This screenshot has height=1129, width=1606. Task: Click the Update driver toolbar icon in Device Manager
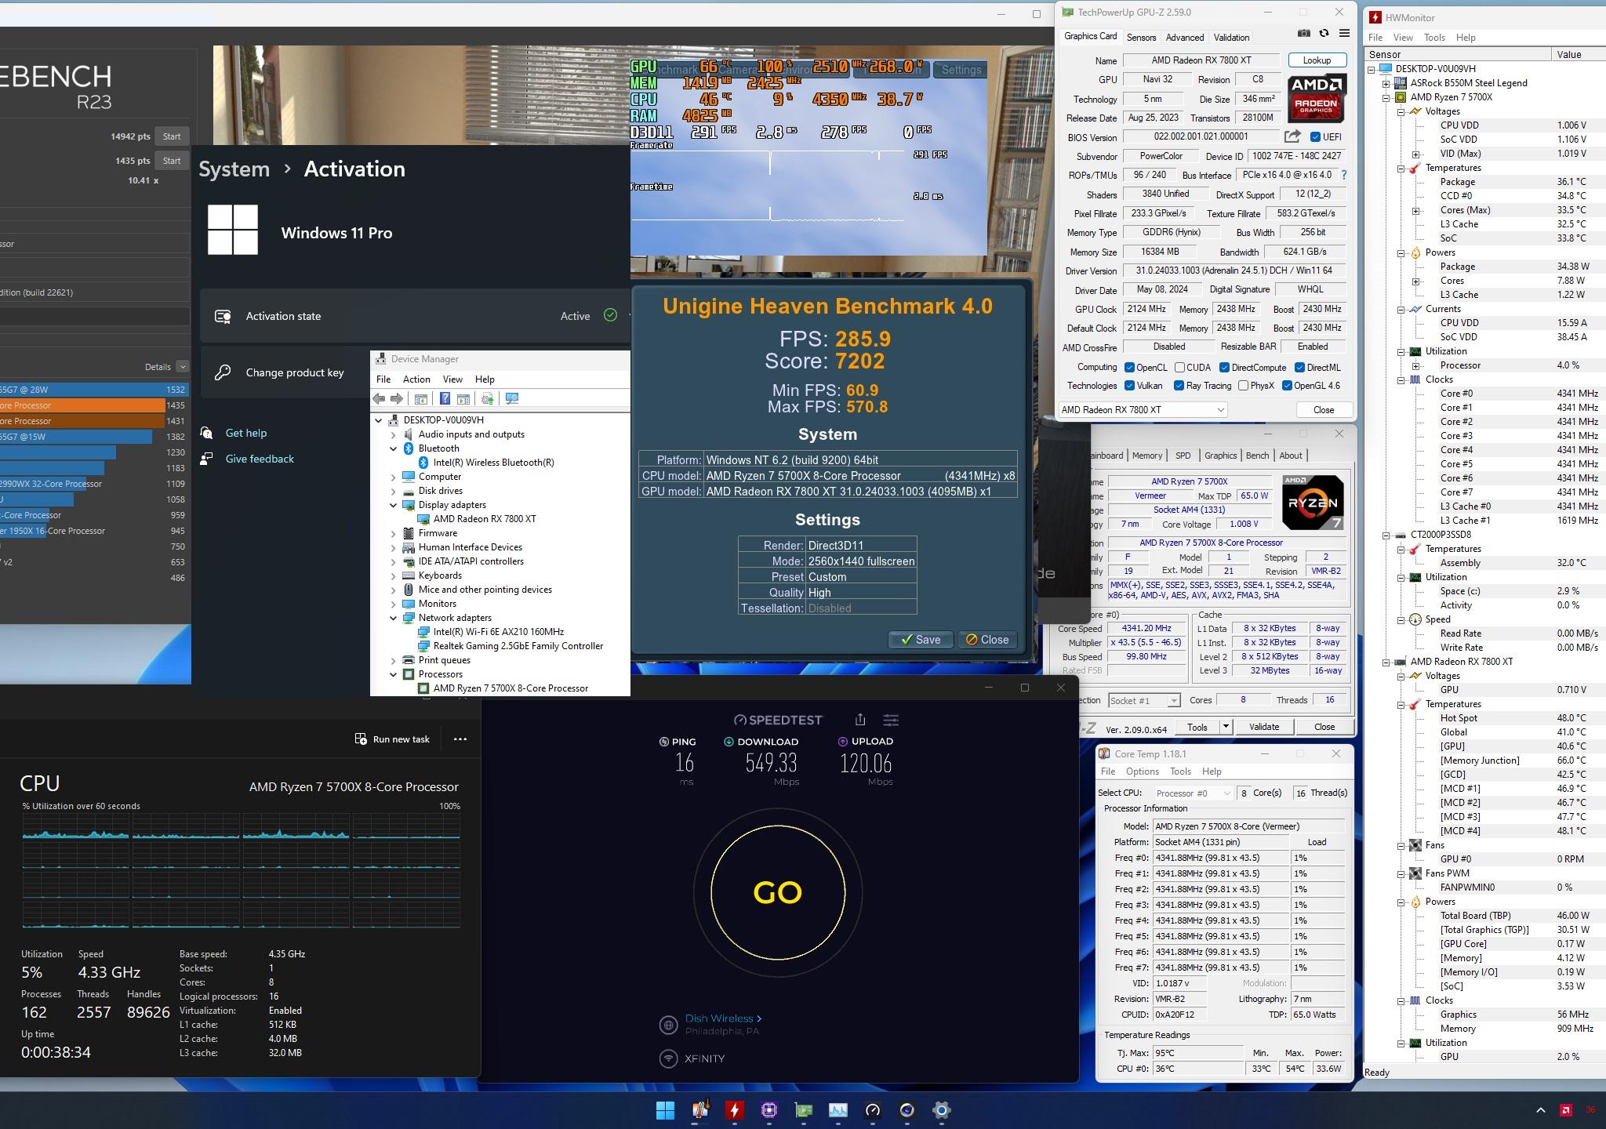pos(487,399)
